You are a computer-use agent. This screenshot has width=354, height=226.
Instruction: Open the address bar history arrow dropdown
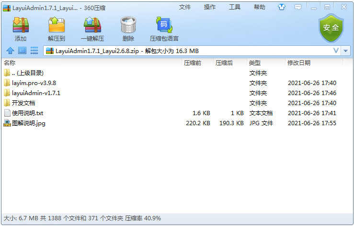click(x=345, y=51)
